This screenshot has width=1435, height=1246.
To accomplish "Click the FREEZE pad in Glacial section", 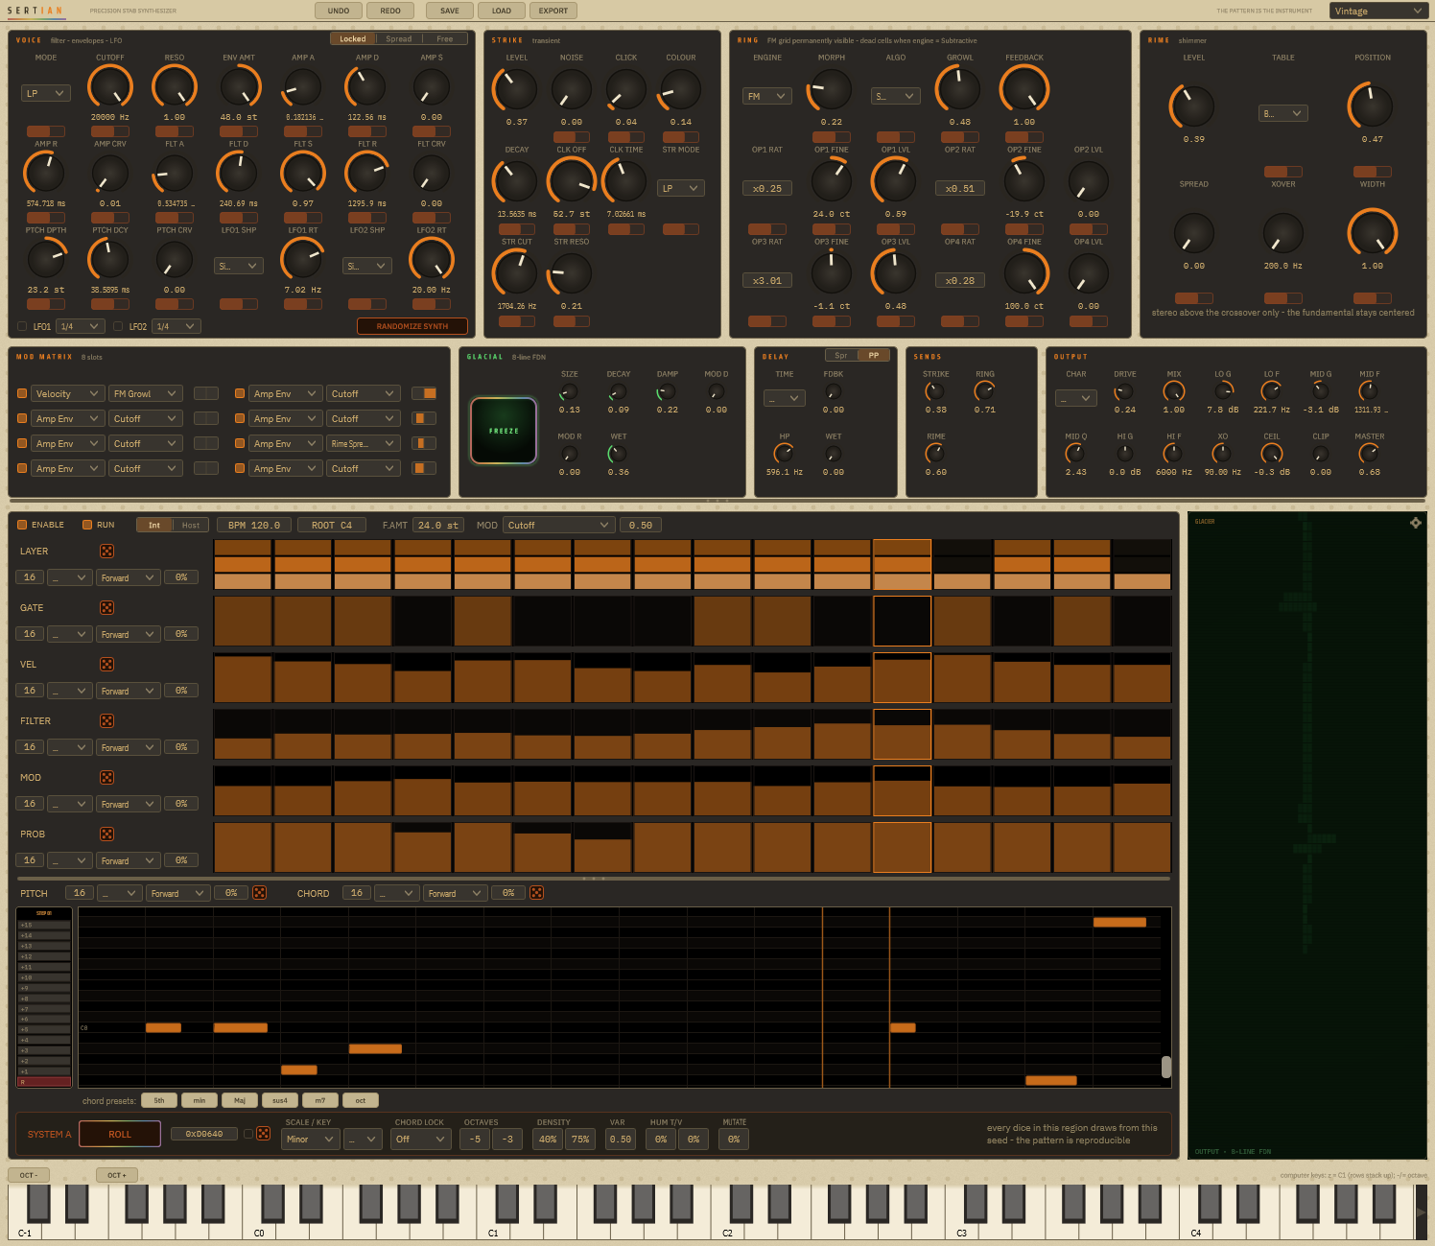I will [504, 431].
